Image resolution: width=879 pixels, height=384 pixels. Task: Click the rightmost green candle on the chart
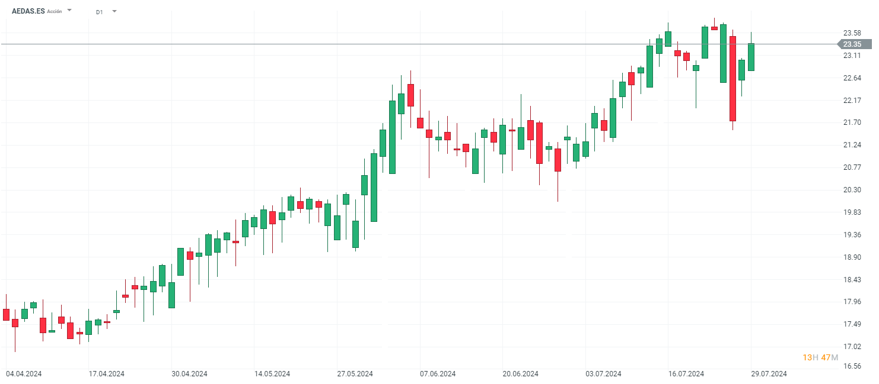pos(751,57)
